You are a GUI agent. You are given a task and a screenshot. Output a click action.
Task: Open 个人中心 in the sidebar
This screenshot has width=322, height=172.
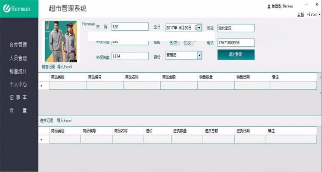pos(18,84)
